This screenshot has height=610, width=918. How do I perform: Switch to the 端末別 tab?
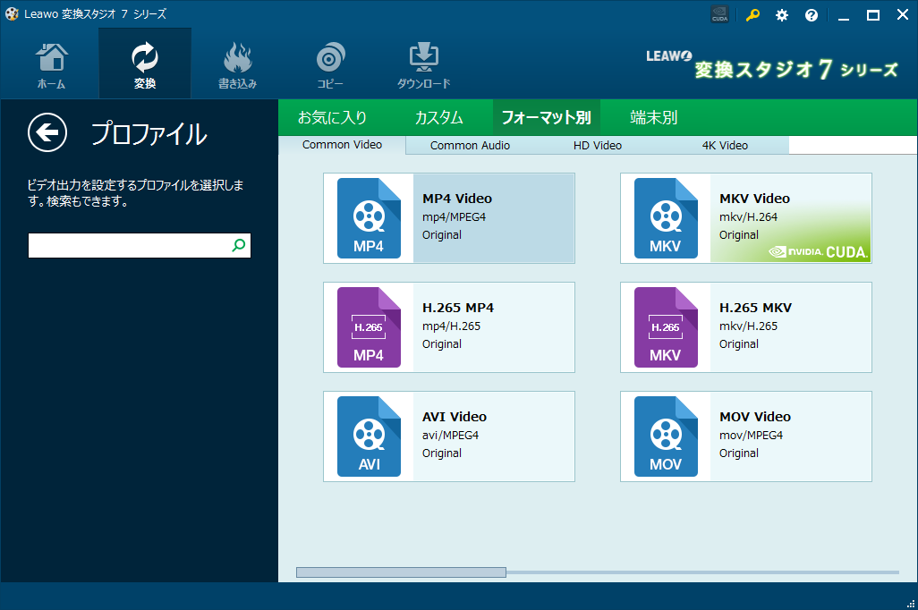click(653, 118)
